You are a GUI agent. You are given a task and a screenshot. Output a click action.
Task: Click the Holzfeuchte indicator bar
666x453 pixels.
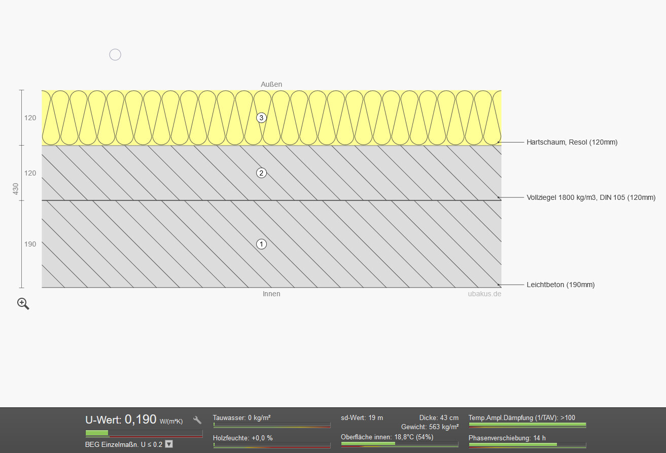[271, 445]
